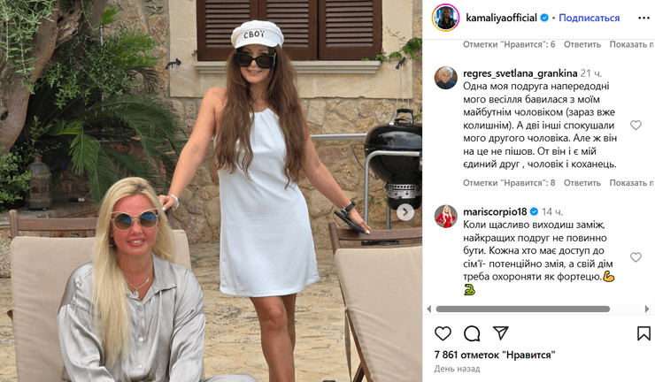Screen dimensions: 655x382
Task: Open mariscorpio18 username link
Action: tap(495, 211)
